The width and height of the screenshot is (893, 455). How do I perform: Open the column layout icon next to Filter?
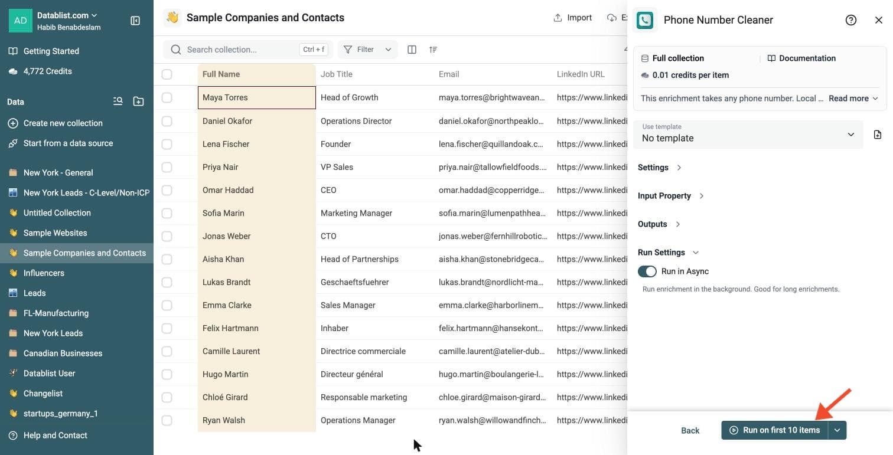pyautogui.click(x=412, y=50)
